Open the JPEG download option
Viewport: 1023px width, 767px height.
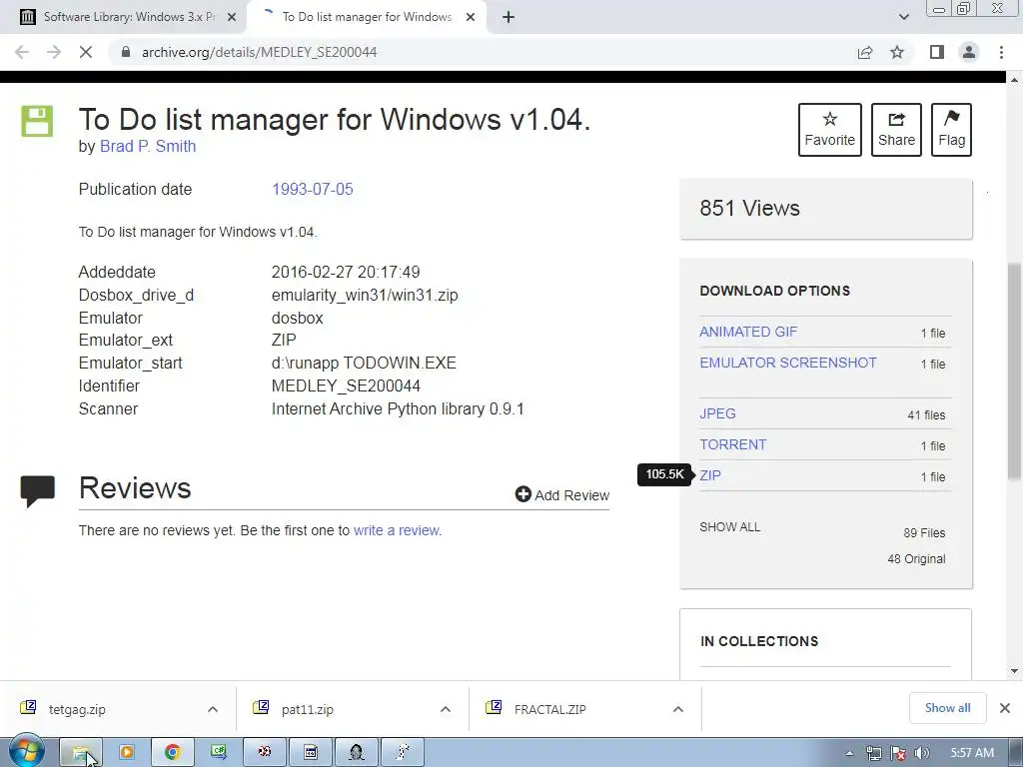click(717, 413)
